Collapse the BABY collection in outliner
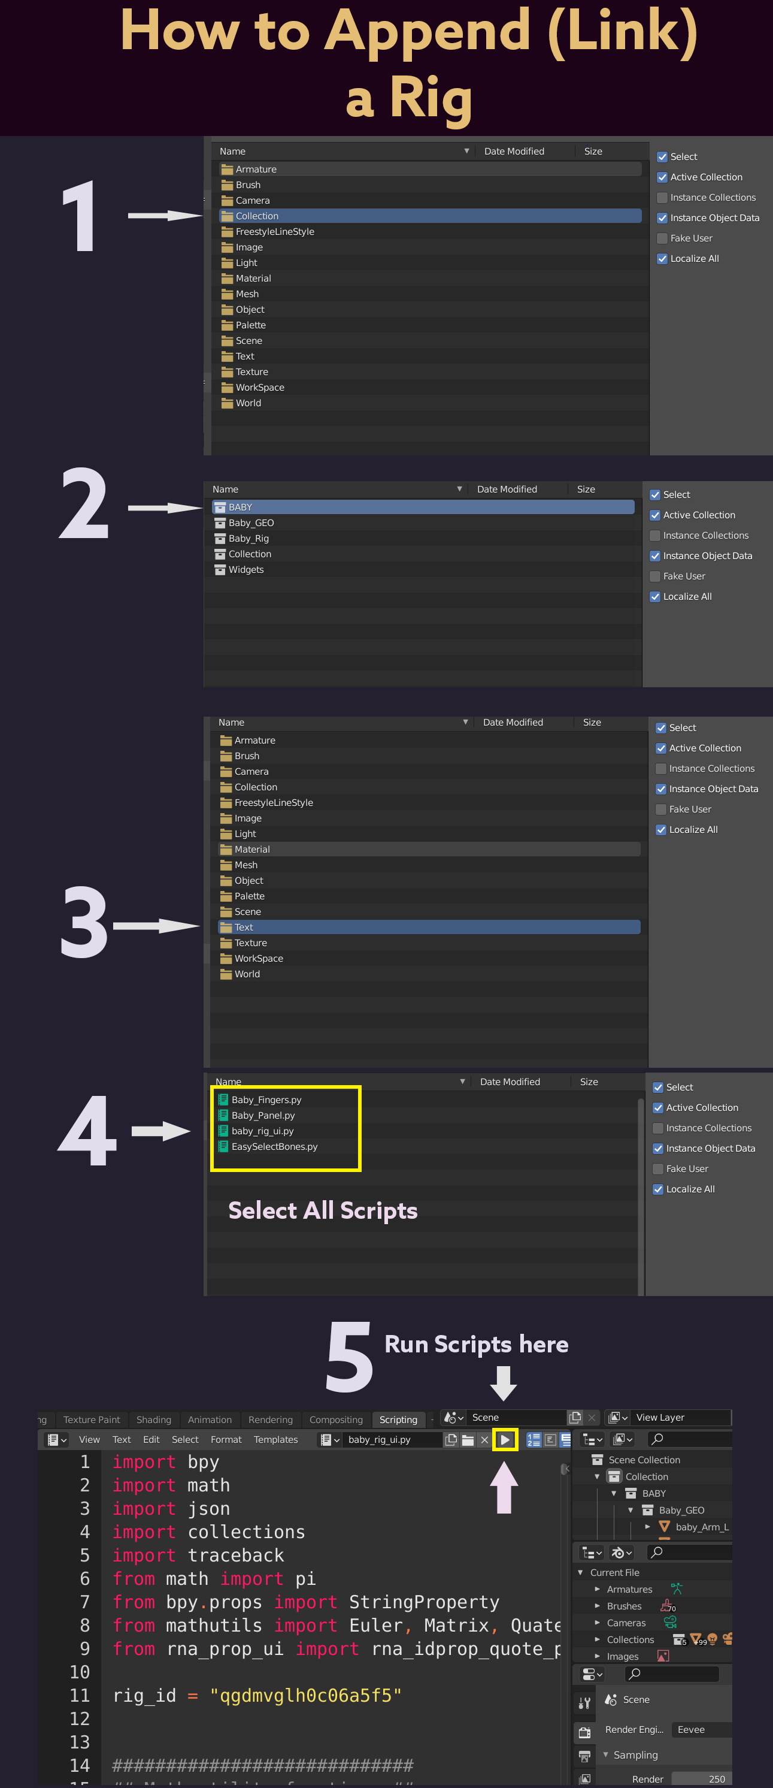 coord(613,1493)
